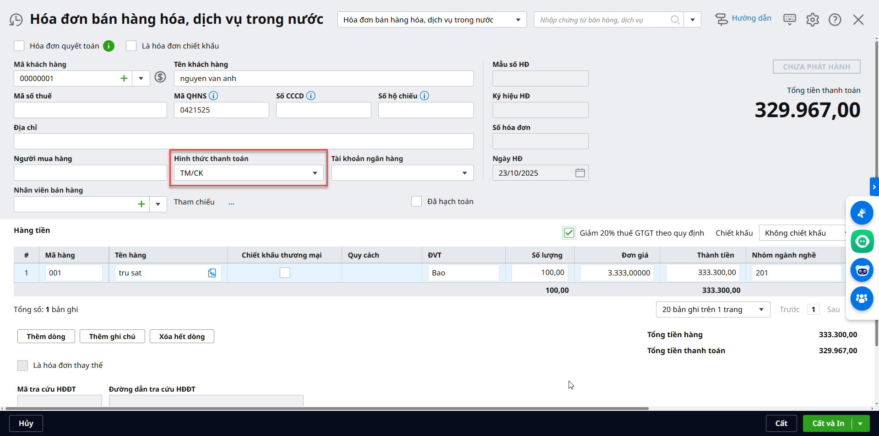Open the calendar picker for Ngày HĐ
The image size is (879, 436).
click(580, 173)
